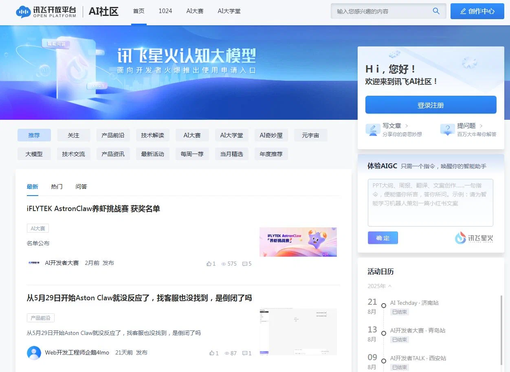Open event AI Techday · 济南站
Screen dimensions: 510x372
coord(414,303)
